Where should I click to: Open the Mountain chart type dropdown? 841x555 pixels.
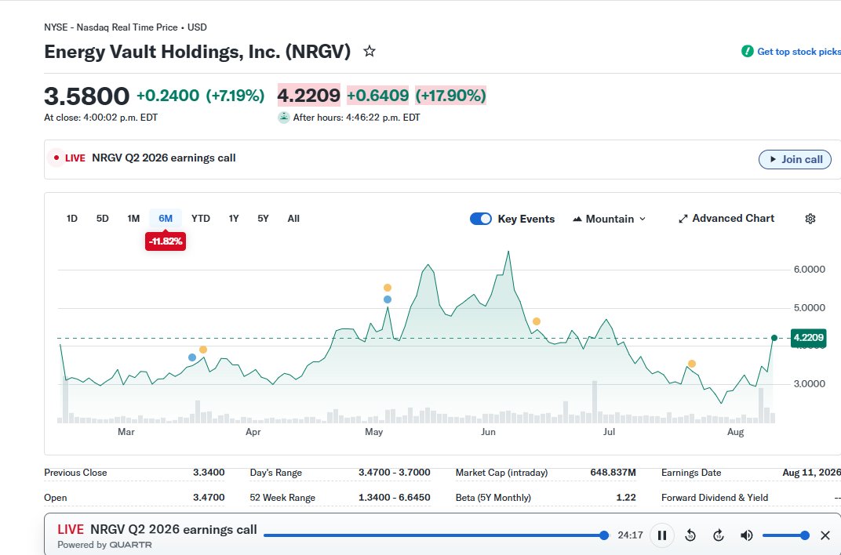610,219
